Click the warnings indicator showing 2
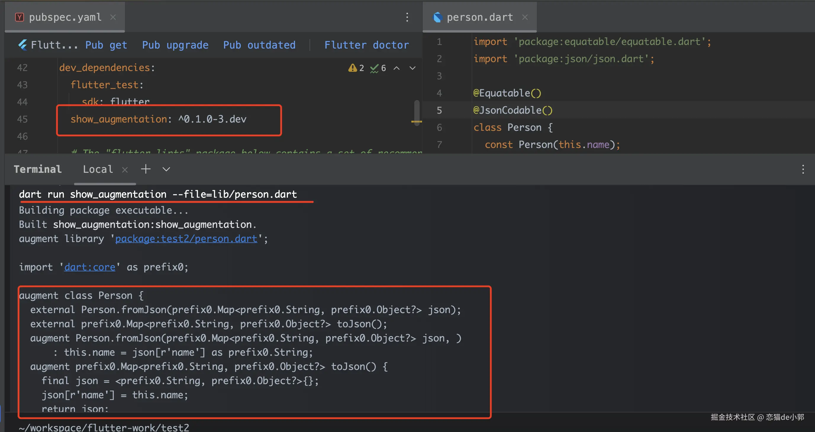Image resolution: width=815 pixels, height=432 pixels. [356, 68]
